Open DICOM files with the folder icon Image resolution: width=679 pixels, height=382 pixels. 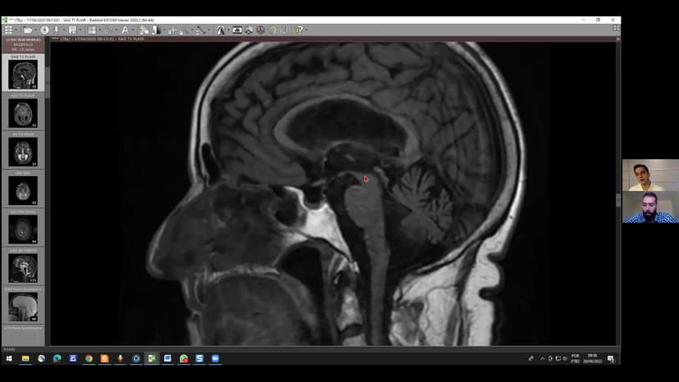pos(28,30)
